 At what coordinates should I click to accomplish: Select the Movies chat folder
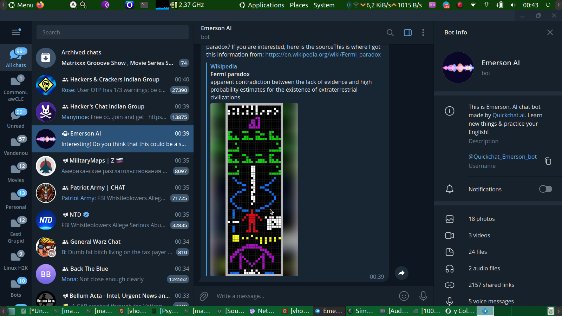(16, 172)
